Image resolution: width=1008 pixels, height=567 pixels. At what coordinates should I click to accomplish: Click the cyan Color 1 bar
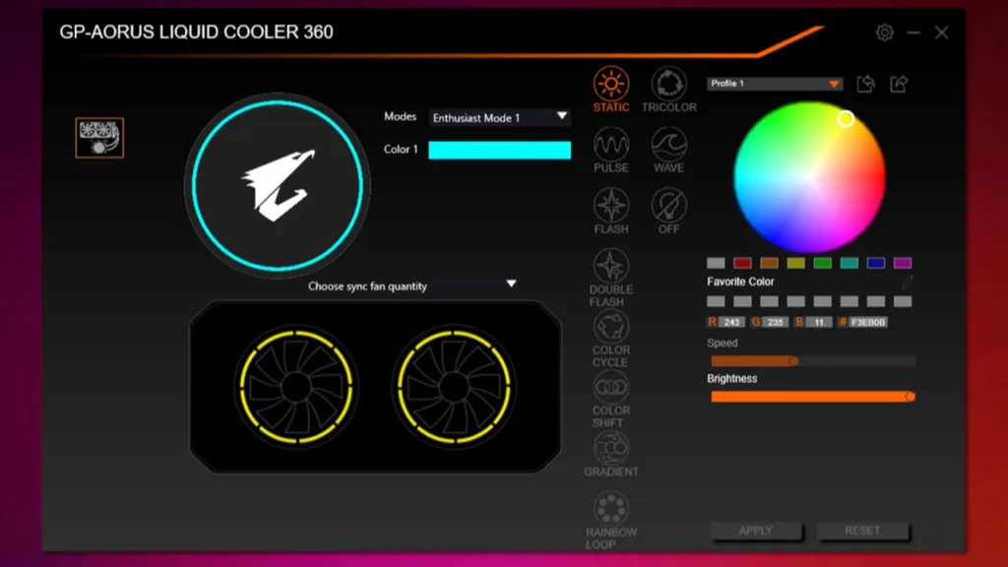tap(499, 150)
